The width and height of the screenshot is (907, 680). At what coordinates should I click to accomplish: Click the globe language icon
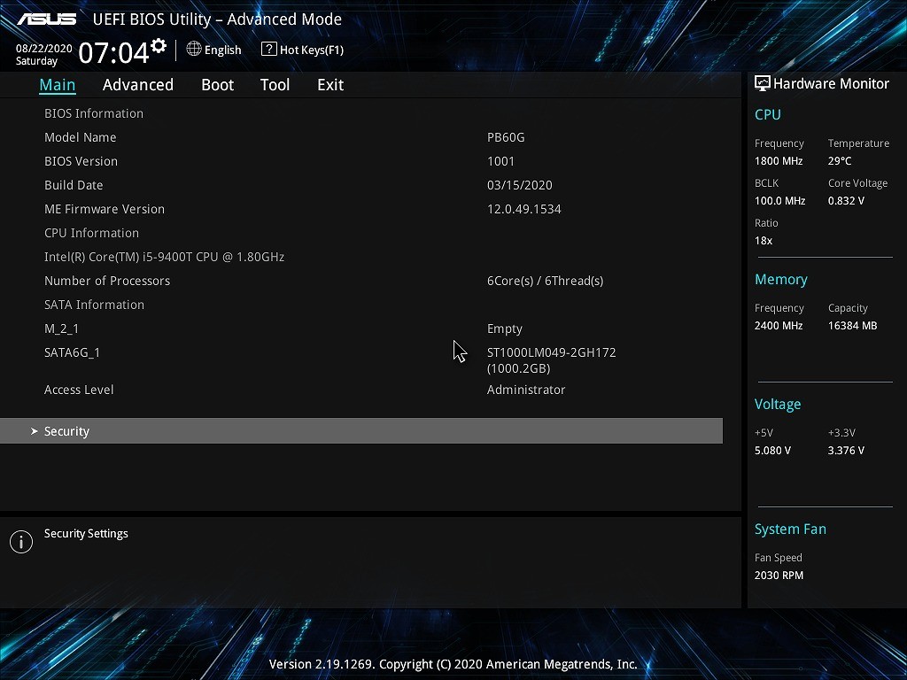[x=194, y=50]
